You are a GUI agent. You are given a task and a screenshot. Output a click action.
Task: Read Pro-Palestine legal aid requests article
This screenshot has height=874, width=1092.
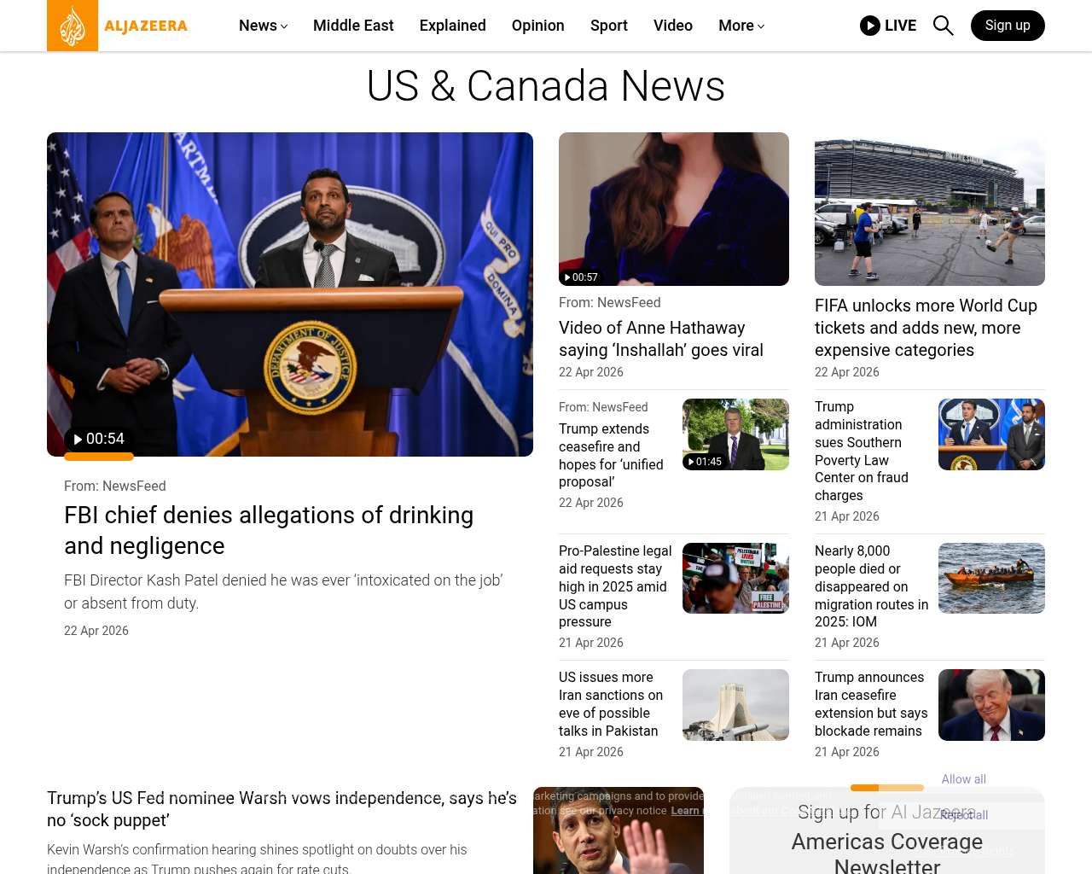coord(615,586)
